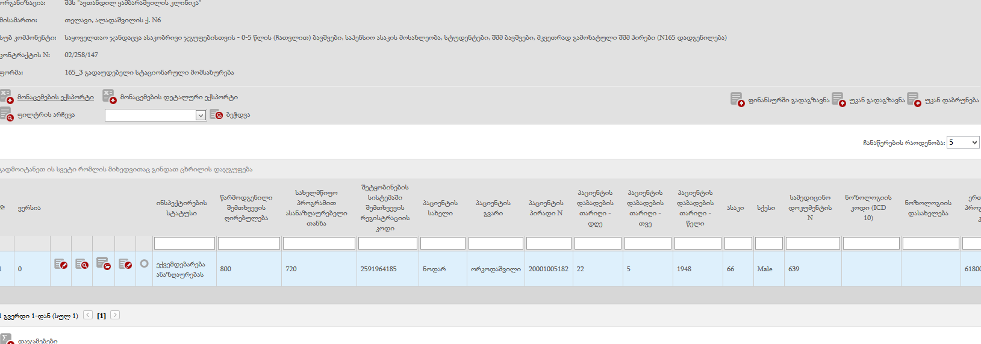The width and height of the screenshot is (981, 344).
Task: Open the filter selection dropdown next to ბეჭდვა
Action: pos(156,115)
